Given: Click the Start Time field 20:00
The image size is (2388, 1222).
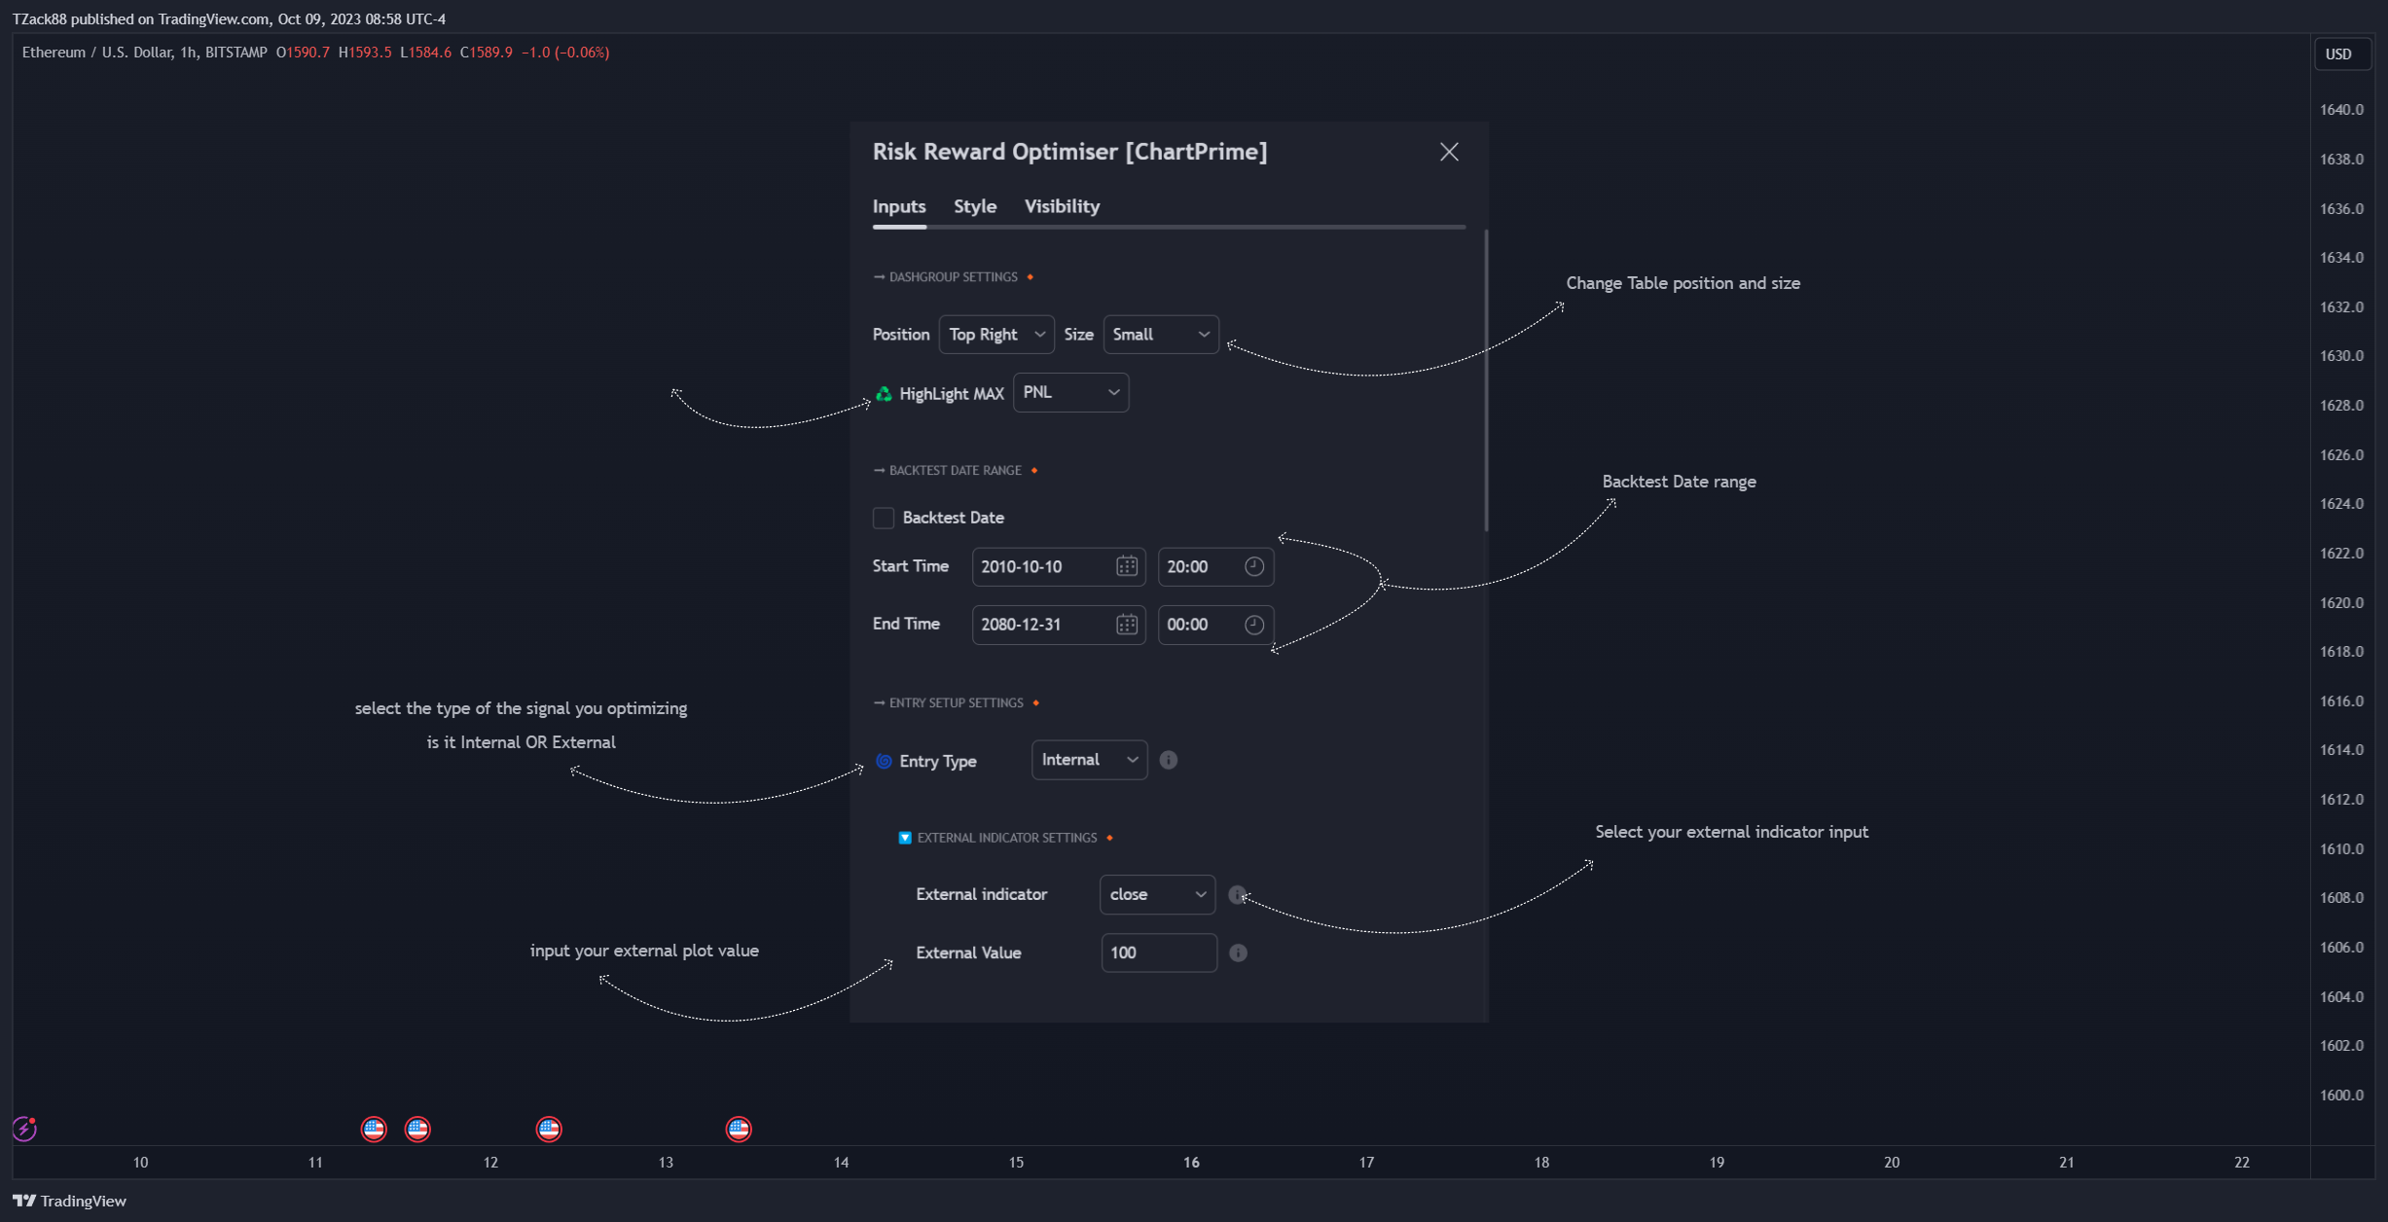Looking at the screenshot, I should tap(1215, 566).
